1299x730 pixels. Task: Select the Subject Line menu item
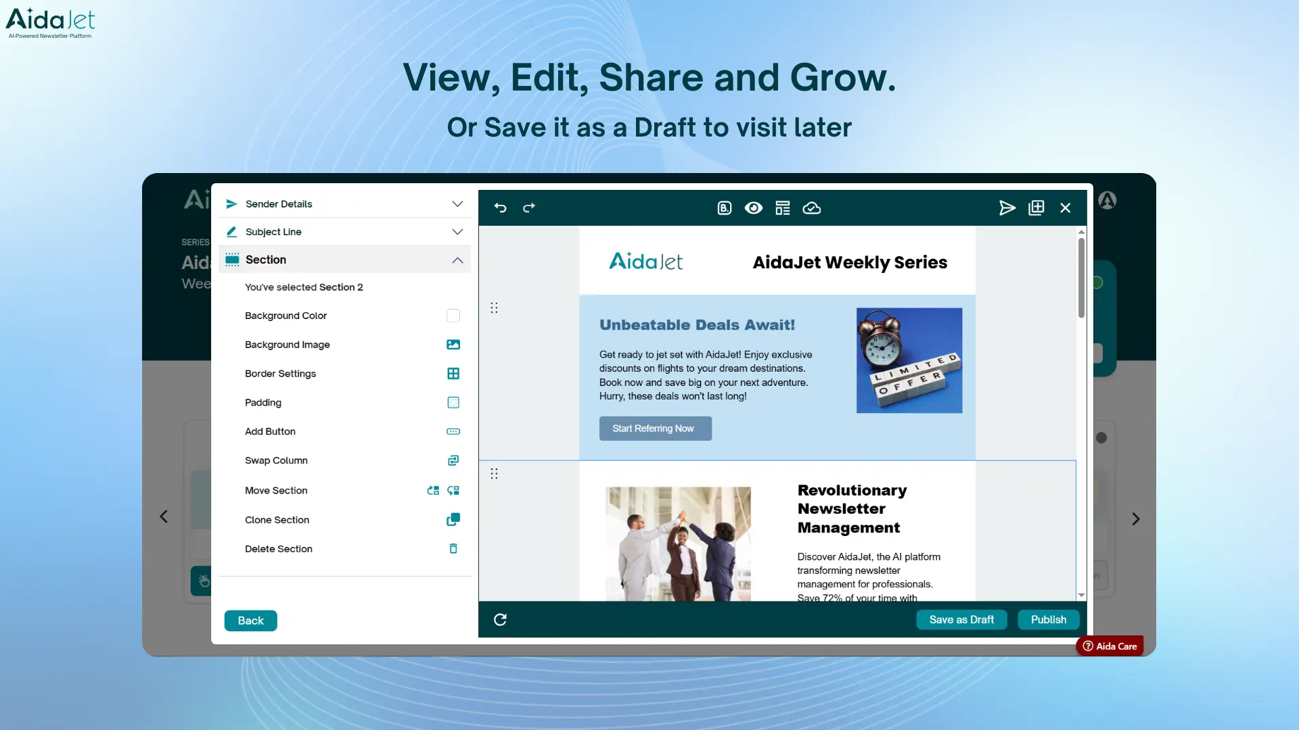[345, 232]
